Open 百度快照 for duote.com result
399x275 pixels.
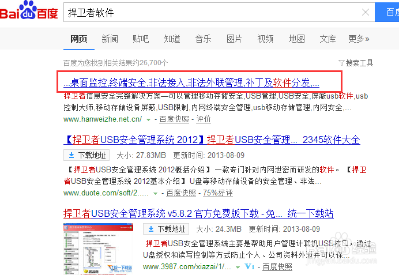point(181,193)
